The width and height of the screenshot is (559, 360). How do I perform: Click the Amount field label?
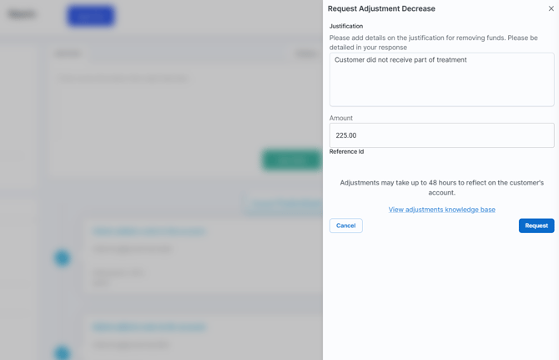pos(340,118)
